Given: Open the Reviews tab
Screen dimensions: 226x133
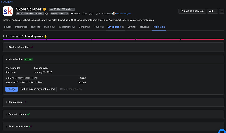Looking at the screenshot, I should pos(145,27).
